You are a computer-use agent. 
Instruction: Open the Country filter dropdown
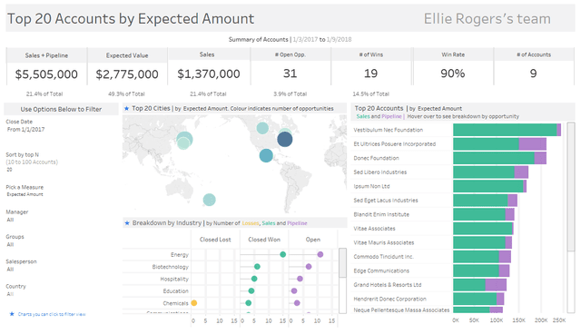[x=10, y=294]
